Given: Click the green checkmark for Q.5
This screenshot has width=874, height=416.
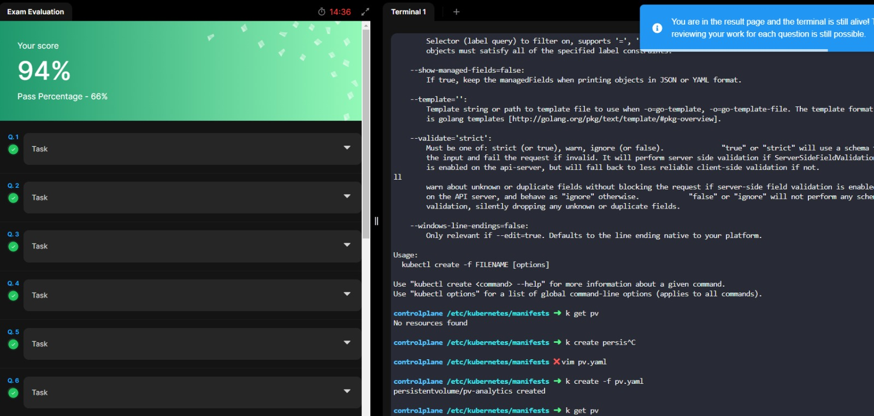Looking at the screenshot, I should pyautogui.click(x=13, y=344).
